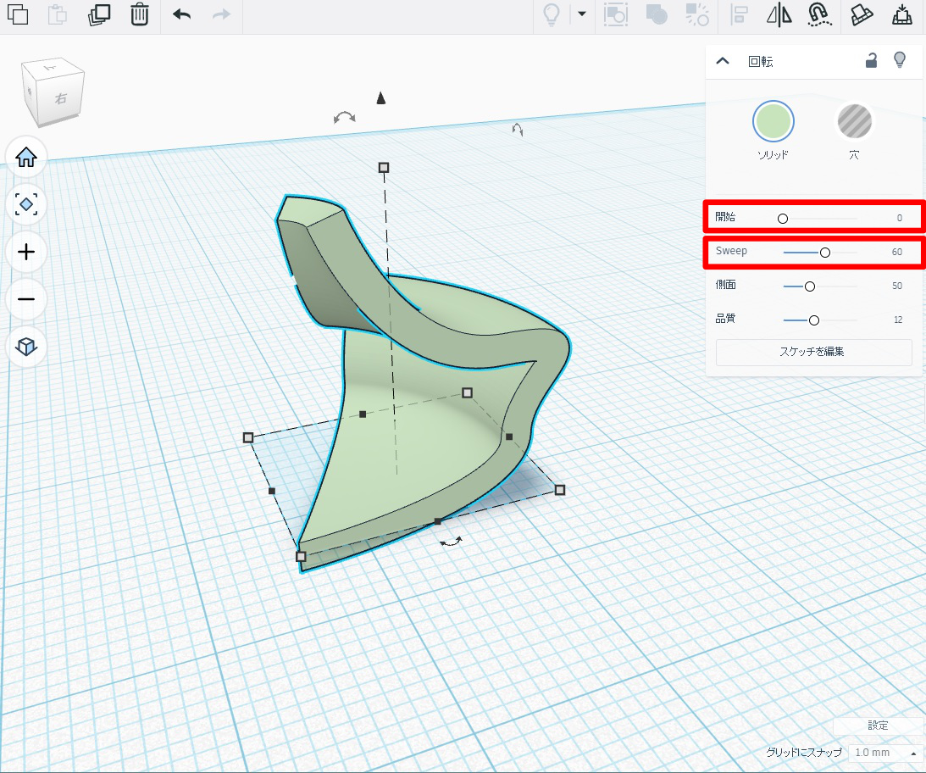Image resolution: width=926 pixels, height=773 pixels.
Task: Click Fit all in view icon
Action: (x=26, y=204)
